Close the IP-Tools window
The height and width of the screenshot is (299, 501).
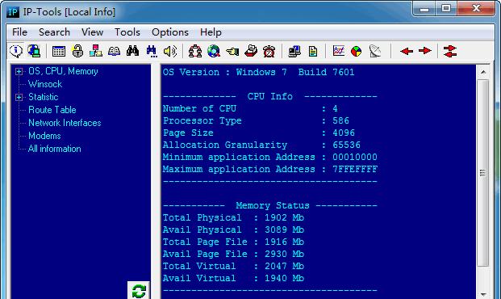click(476, 9)
